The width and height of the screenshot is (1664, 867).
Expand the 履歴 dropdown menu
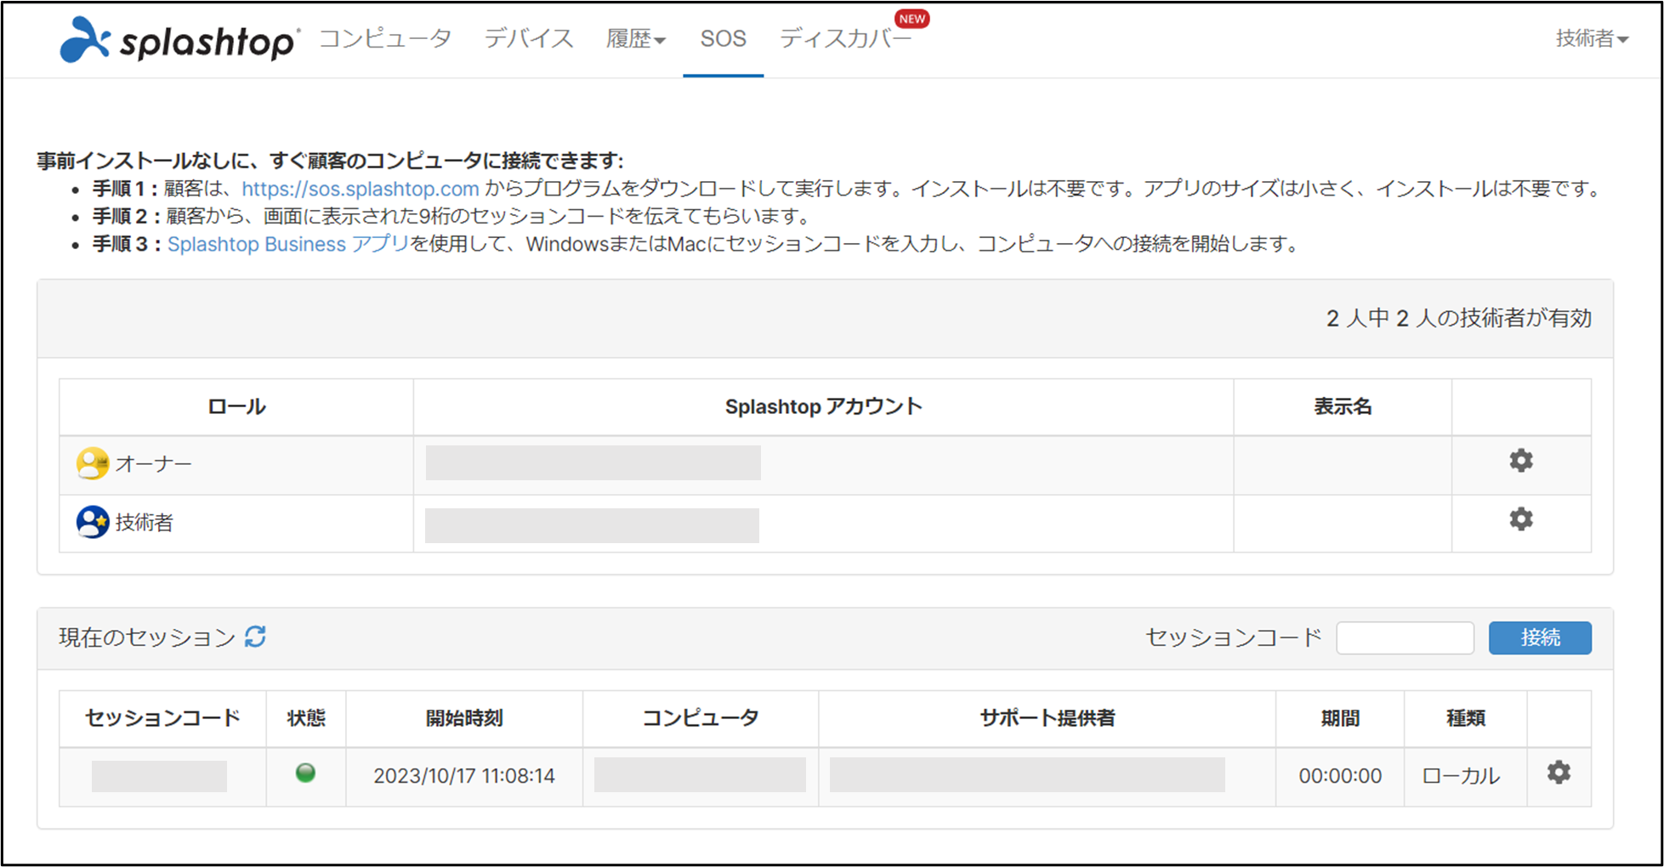click(636, 38)
